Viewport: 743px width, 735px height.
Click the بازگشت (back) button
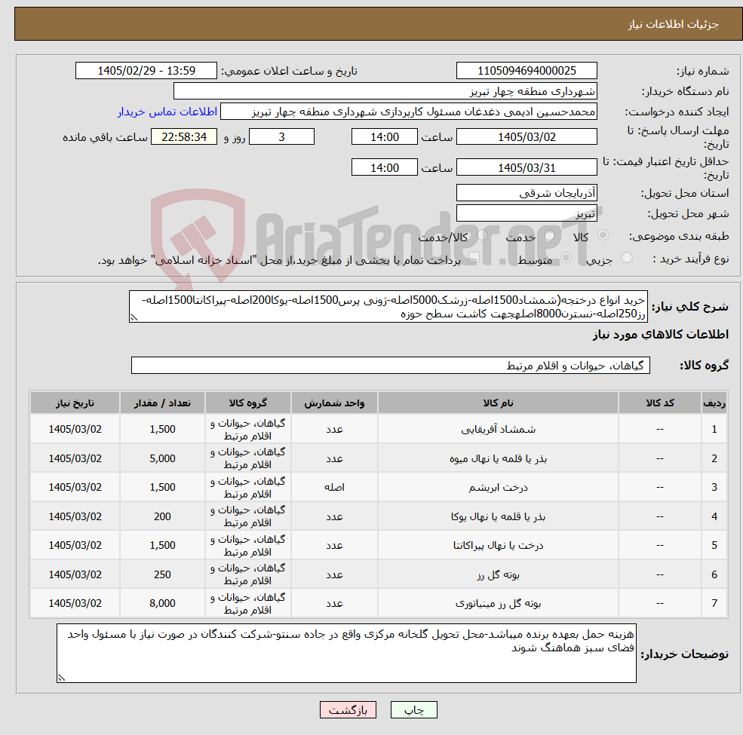point(348,710)
